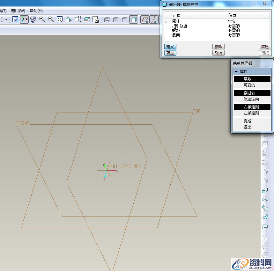
Task: Open the Layers stack icon
Action: point(87,19)
